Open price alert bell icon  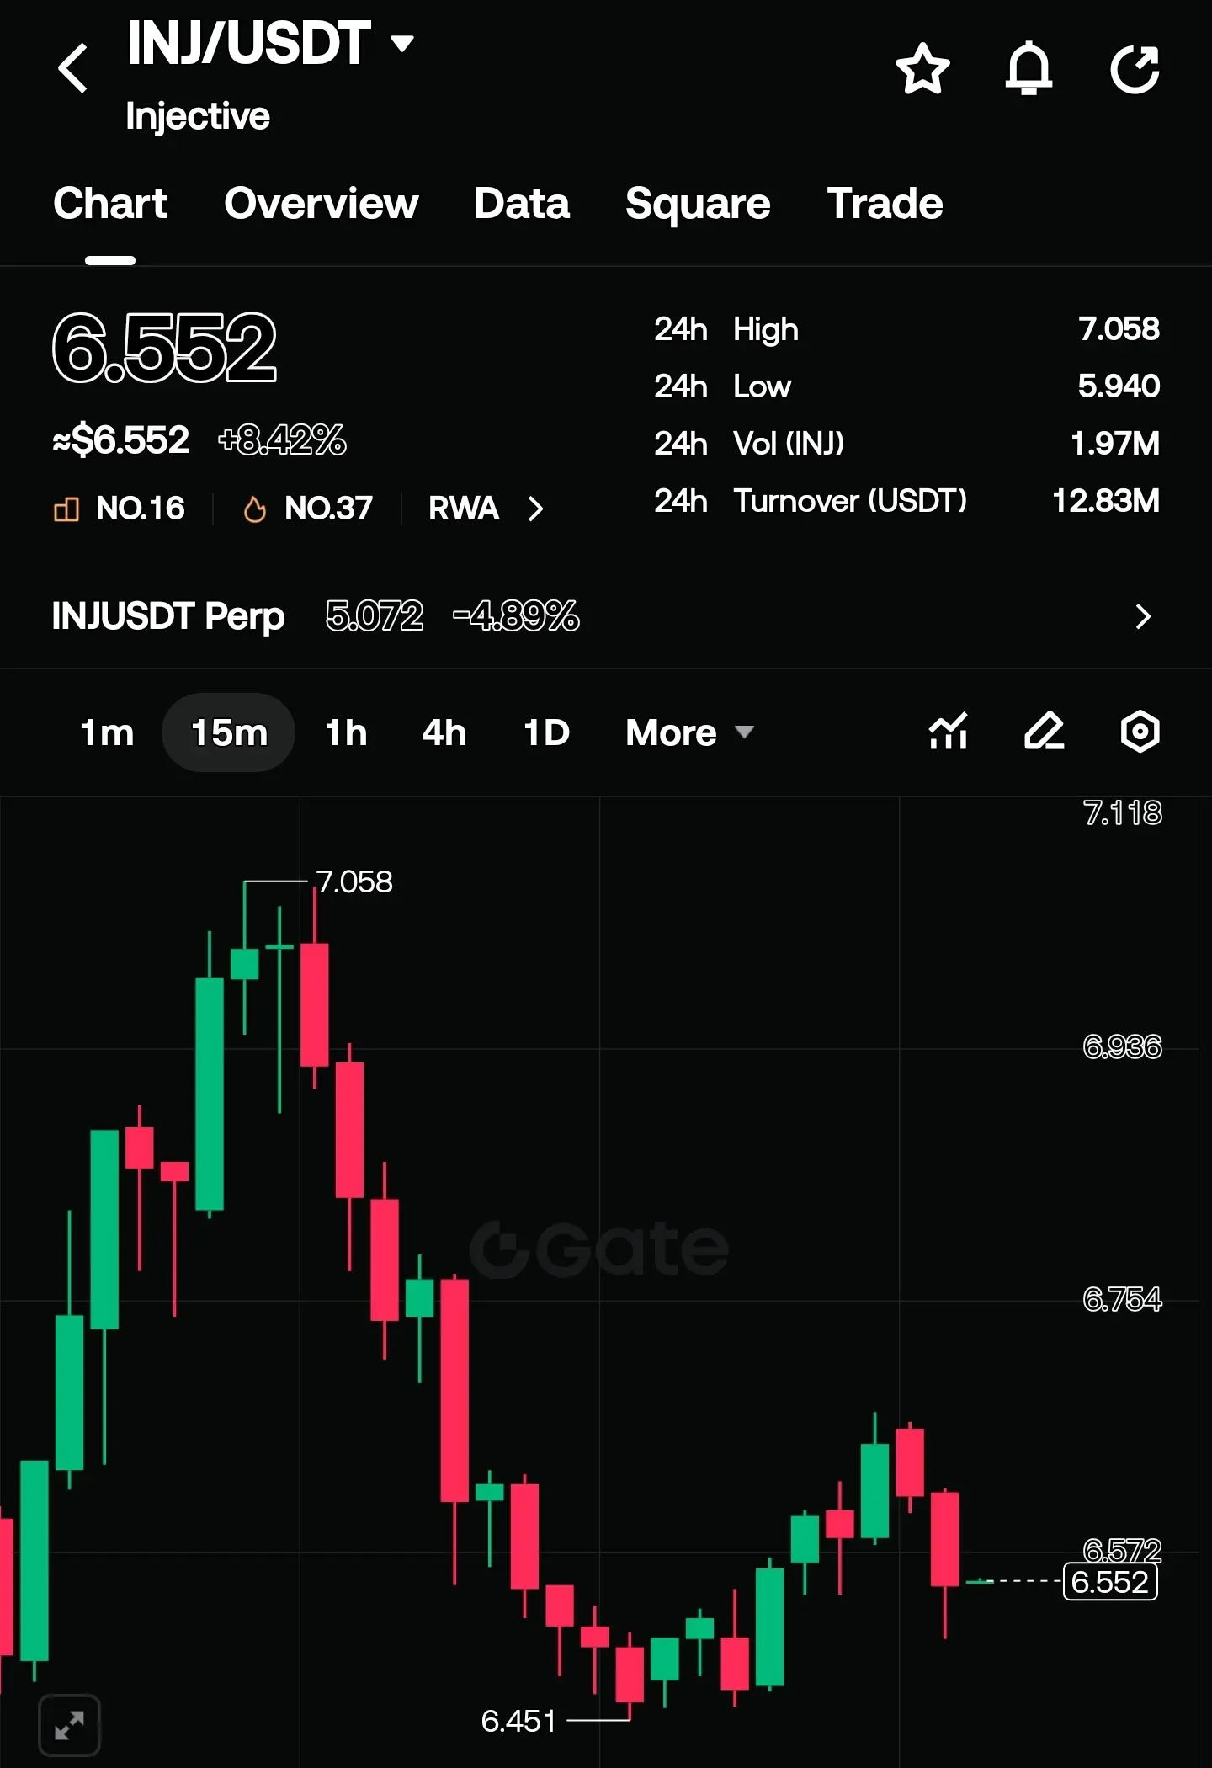(1029, 68)
